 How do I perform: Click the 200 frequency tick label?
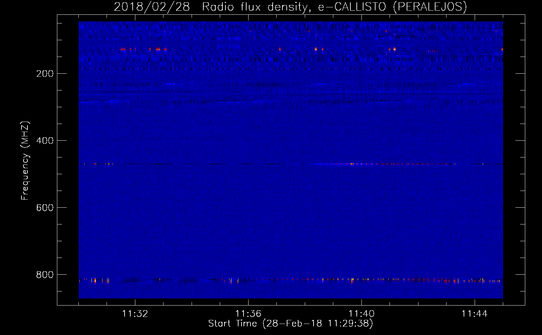click(45, 74)
